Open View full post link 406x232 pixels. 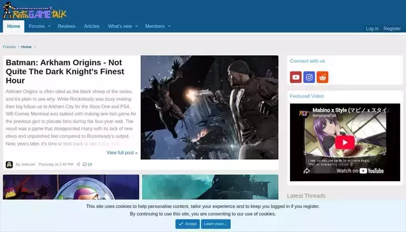122,153
